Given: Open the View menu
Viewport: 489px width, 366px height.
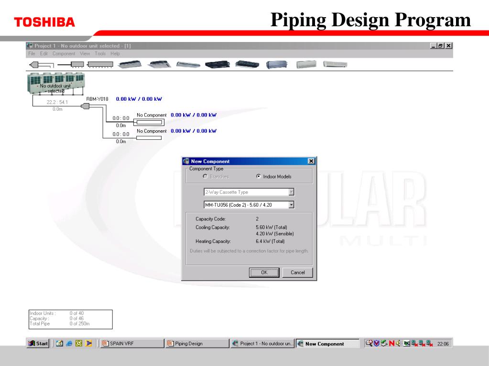Looking at the screenshot, I should [x=85, y=53].
